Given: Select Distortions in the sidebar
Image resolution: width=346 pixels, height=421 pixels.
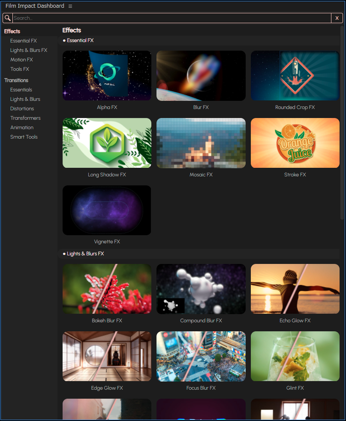Looking at the screenshot, I should 22,109.
